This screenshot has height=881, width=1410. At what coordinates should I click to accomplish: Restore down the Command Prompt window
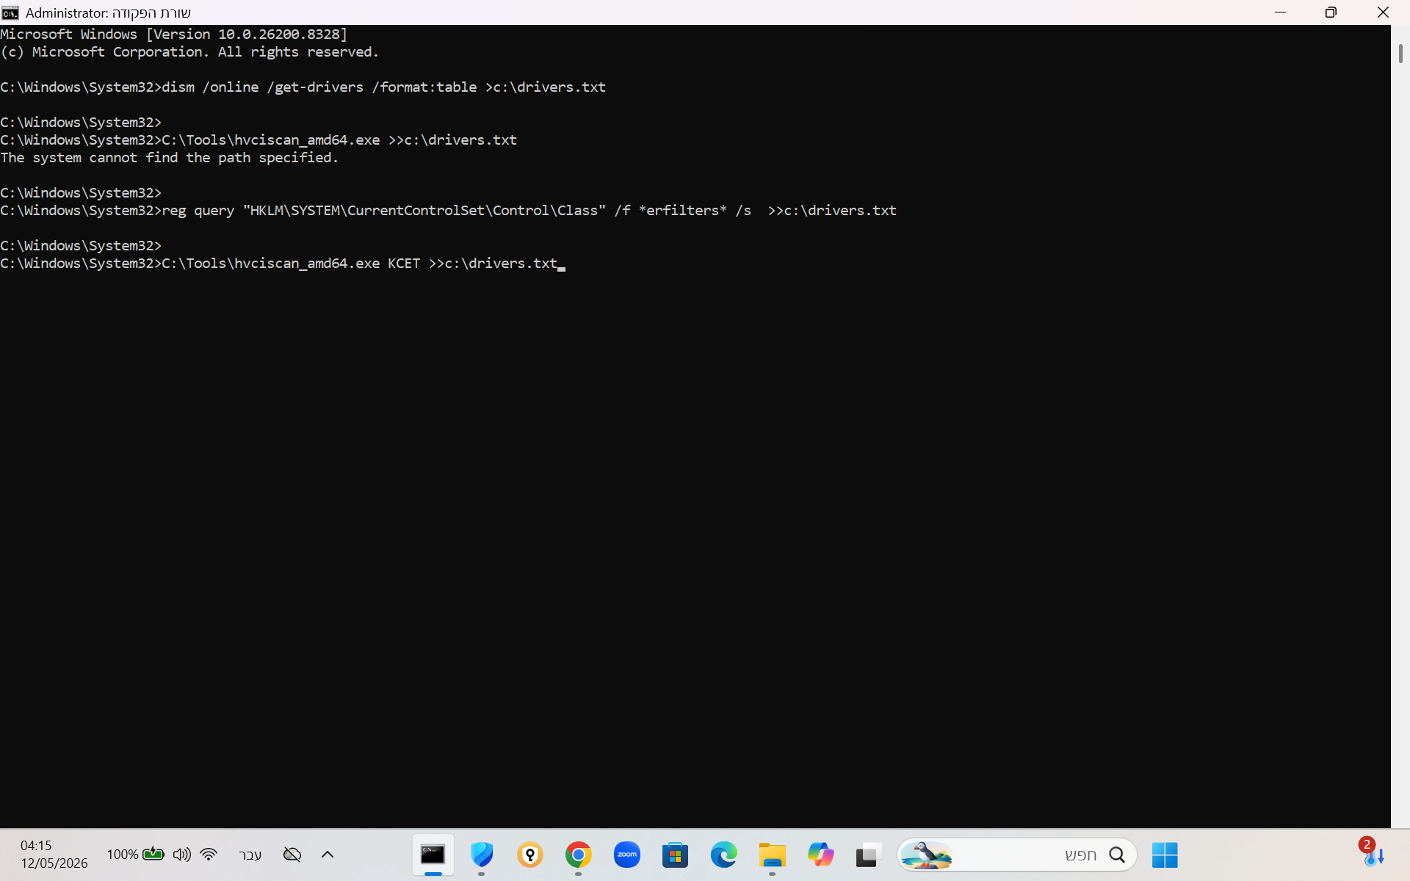[1331, 12]
